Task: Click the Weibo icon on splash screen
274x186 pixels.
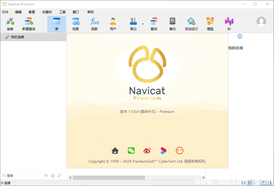Action: tap(147, 150)
